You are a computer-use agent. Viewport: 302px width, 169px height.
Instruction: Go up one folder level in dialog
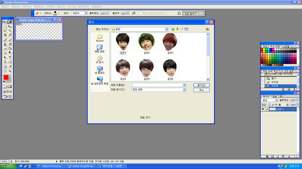(177, 29)
